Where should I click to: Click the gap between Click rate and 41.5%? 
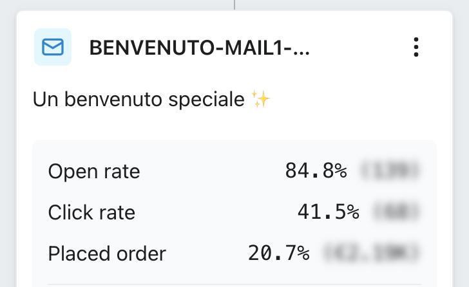[213, 212]
